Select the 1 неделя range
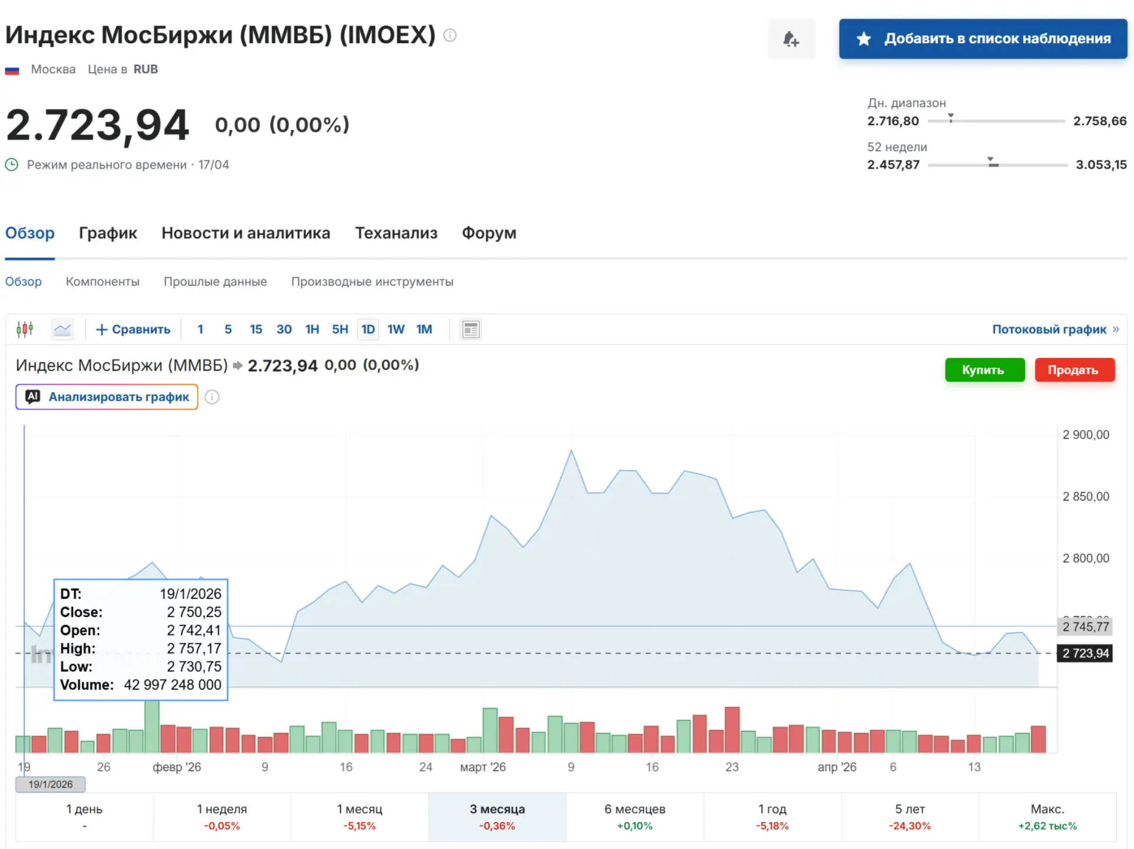The image size is (1134, 849). pos(222,817)
